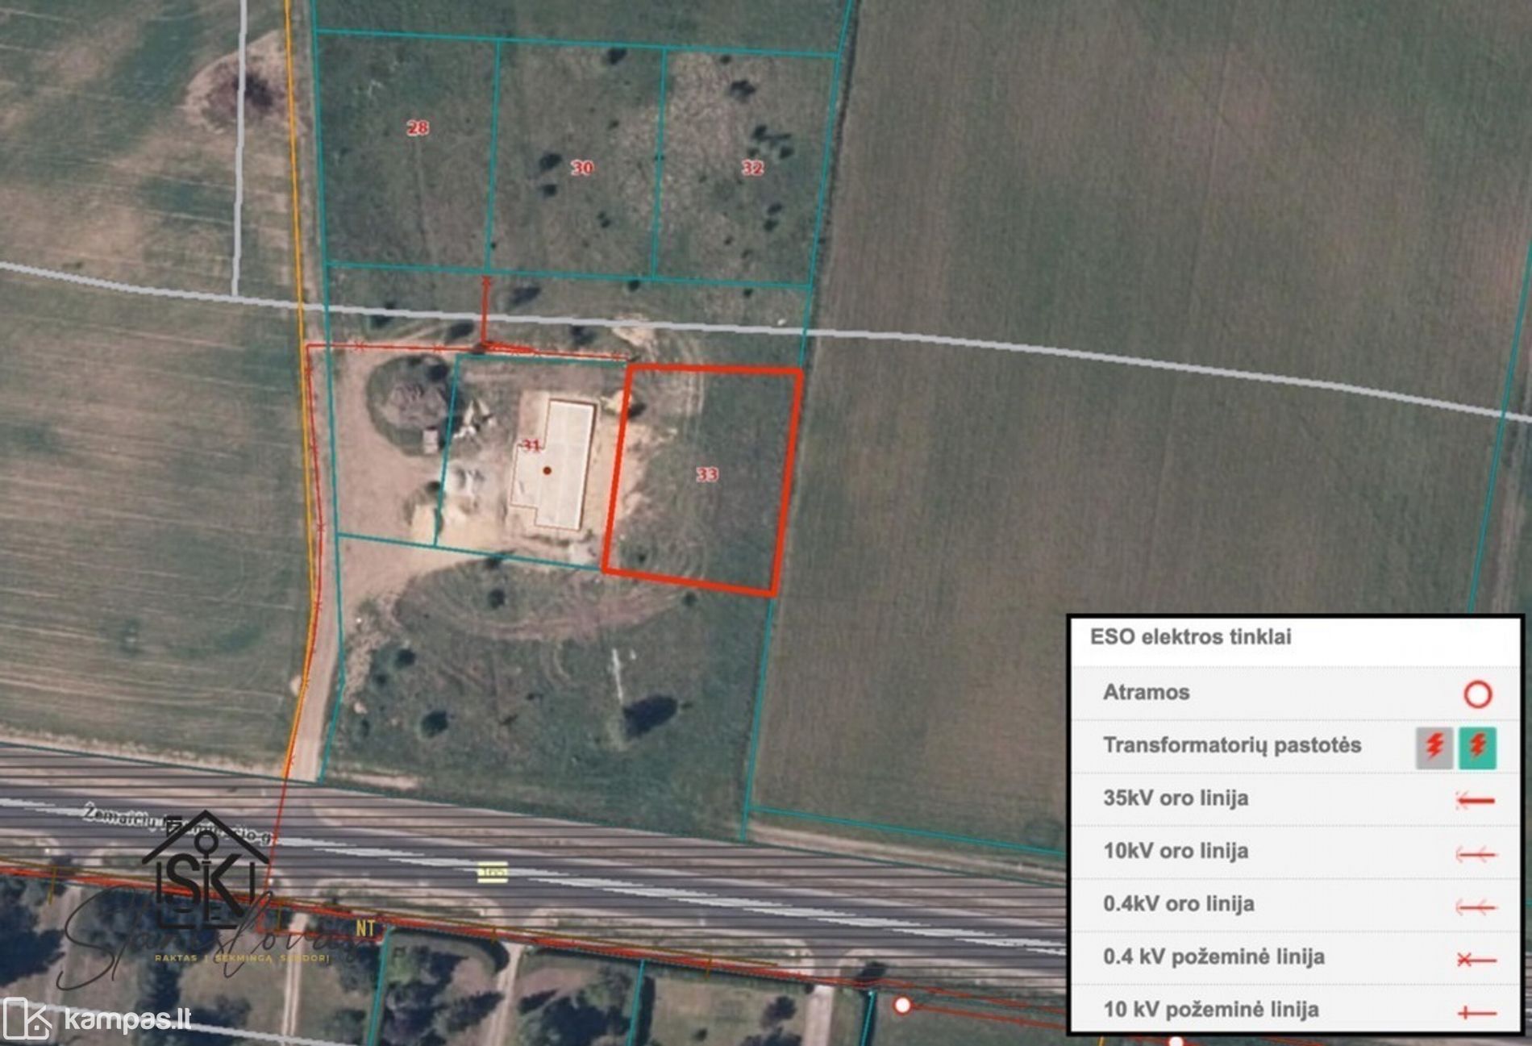Select the highlighted plot number 33
Viewport: 1532px width, 1046px height.
coord(707,474)
